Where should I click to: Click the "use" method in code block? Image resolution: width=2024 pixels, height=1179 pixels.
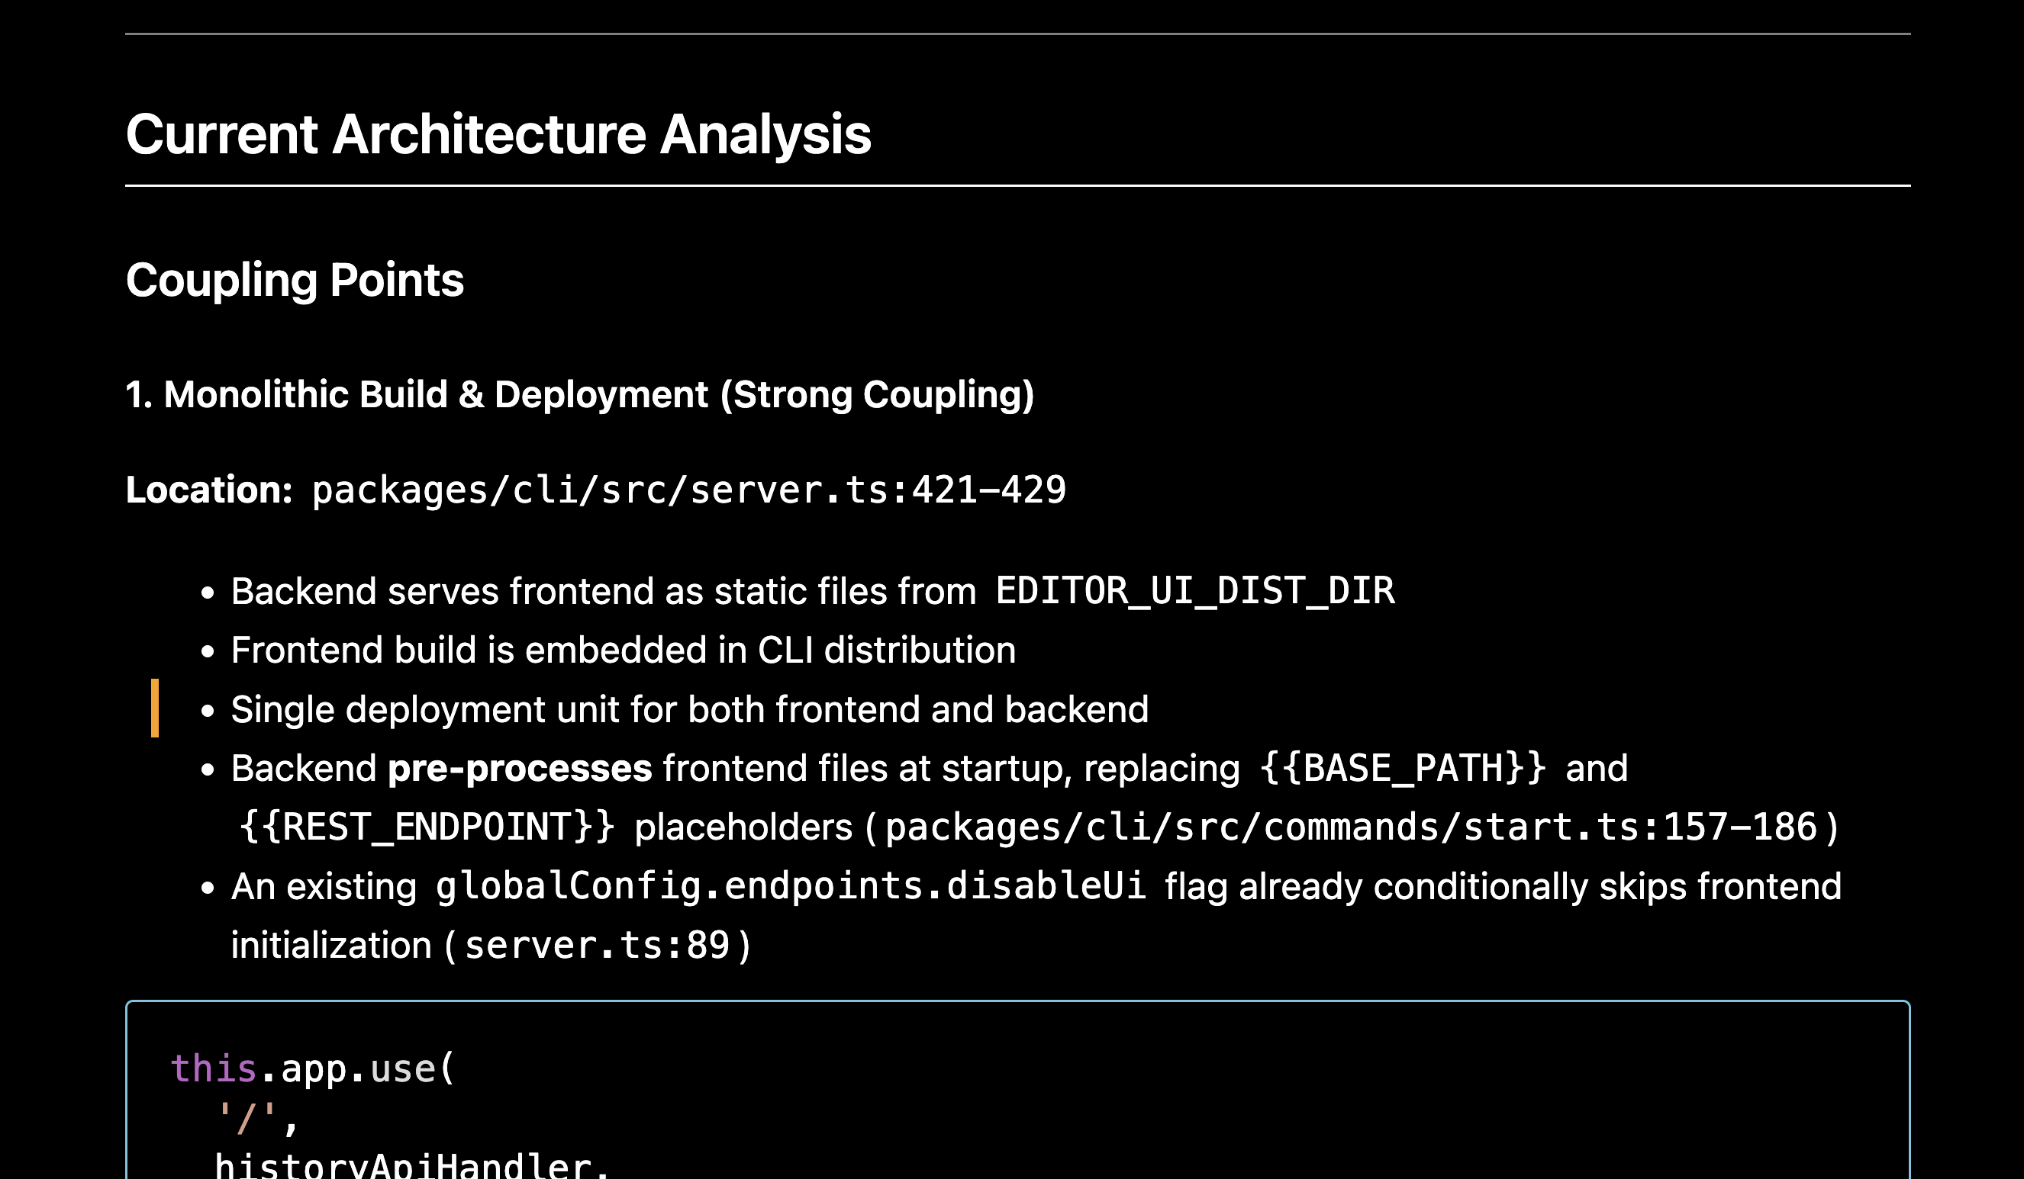point(403,1069)
